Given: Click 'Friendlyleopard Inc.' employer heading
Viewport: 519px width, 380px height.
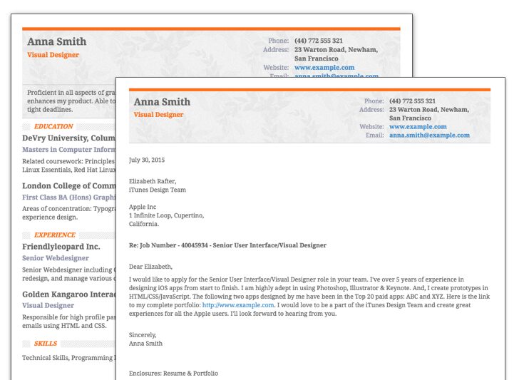Looking at the screenshot, I should pos(61,247).
